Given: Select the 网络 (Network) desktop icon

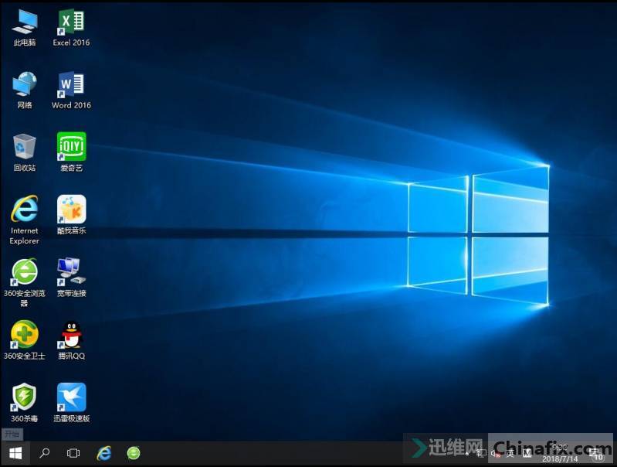Looking at the screenshot, I should pyautogui.click(x=25, y=90).
